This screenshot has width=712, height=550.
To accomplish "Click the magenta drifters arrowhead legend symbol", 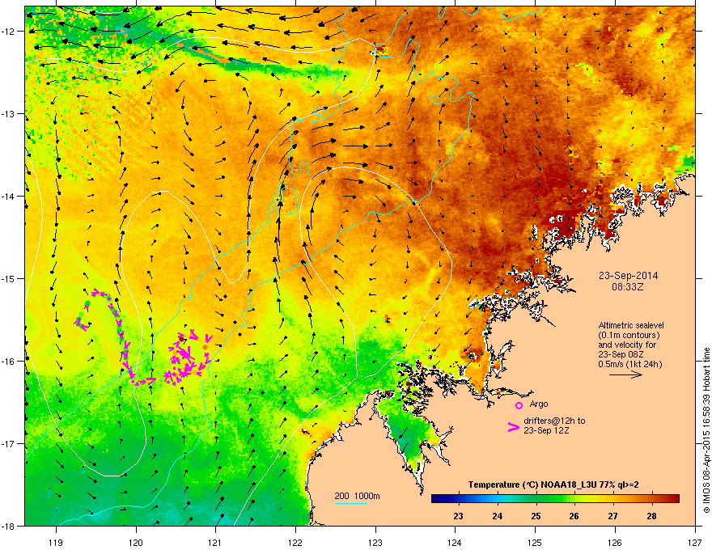I will [x=514, y=427].
